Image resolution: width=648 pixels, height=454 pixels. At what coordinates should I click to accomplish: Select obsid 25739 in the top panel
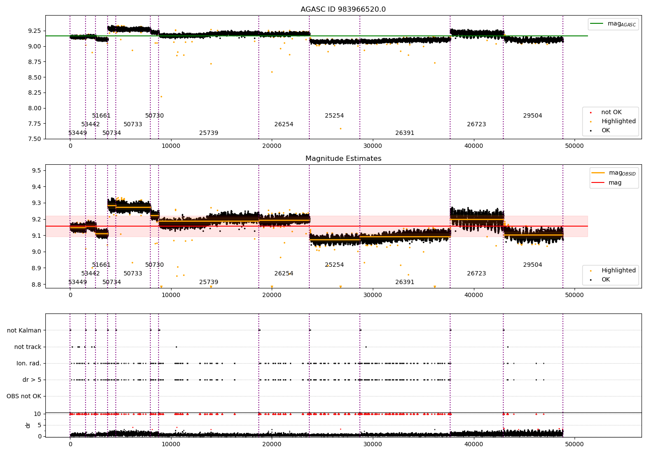[209, 133]
